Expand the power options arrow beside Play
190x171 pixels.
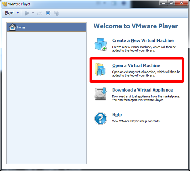pos(33,13)
